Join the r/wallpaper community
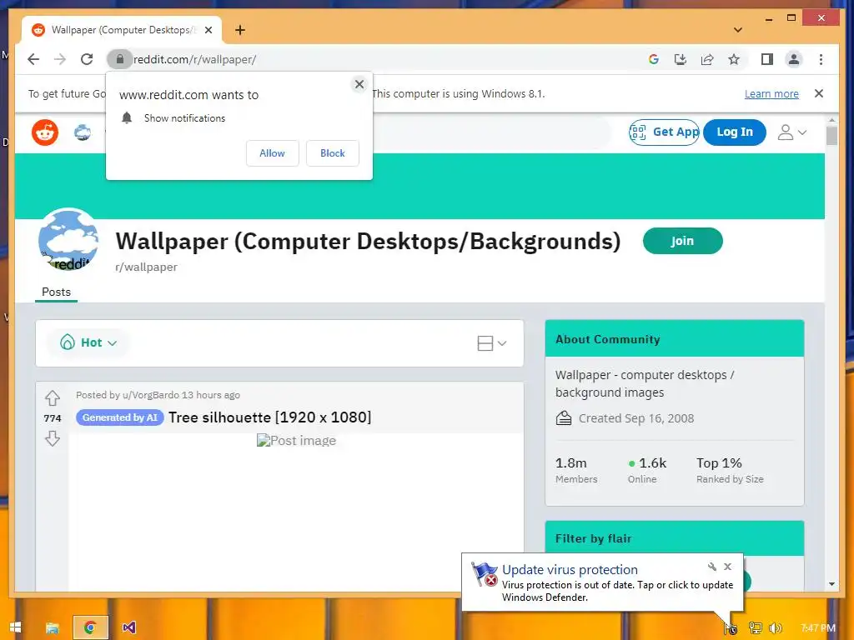Image resolution: width=854 pixels, height=640 pixels. click(x=682, y=241)
